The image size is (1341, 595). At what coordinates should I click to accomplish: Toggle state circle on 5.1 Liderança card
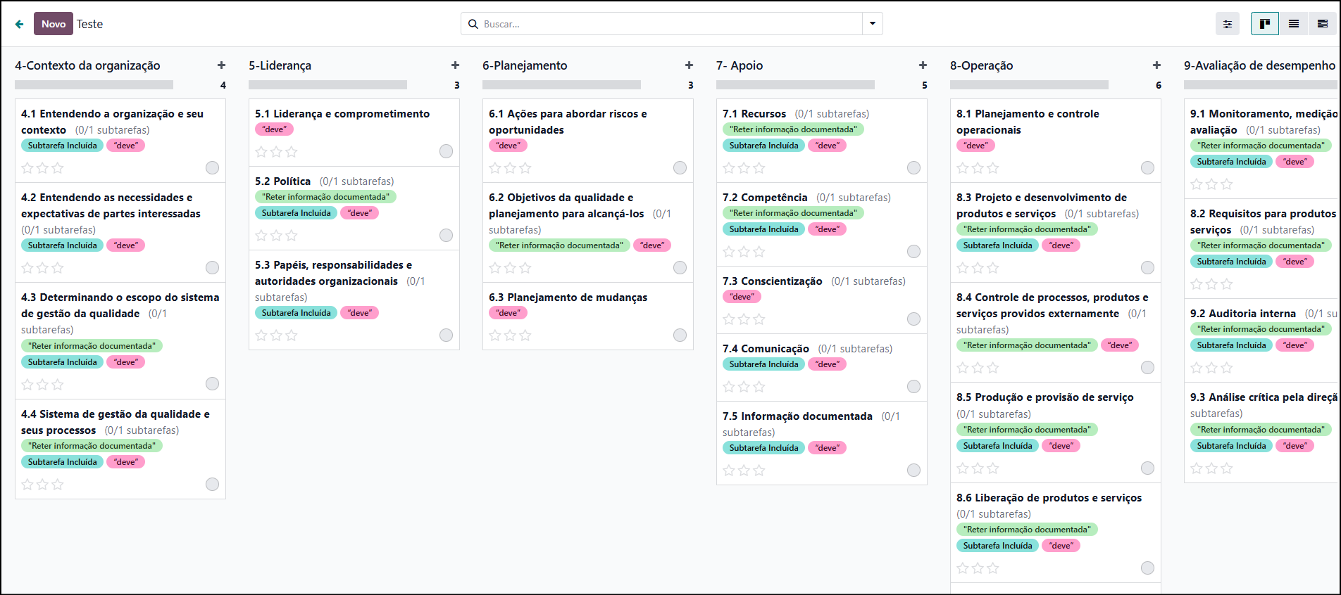point(446,151)
